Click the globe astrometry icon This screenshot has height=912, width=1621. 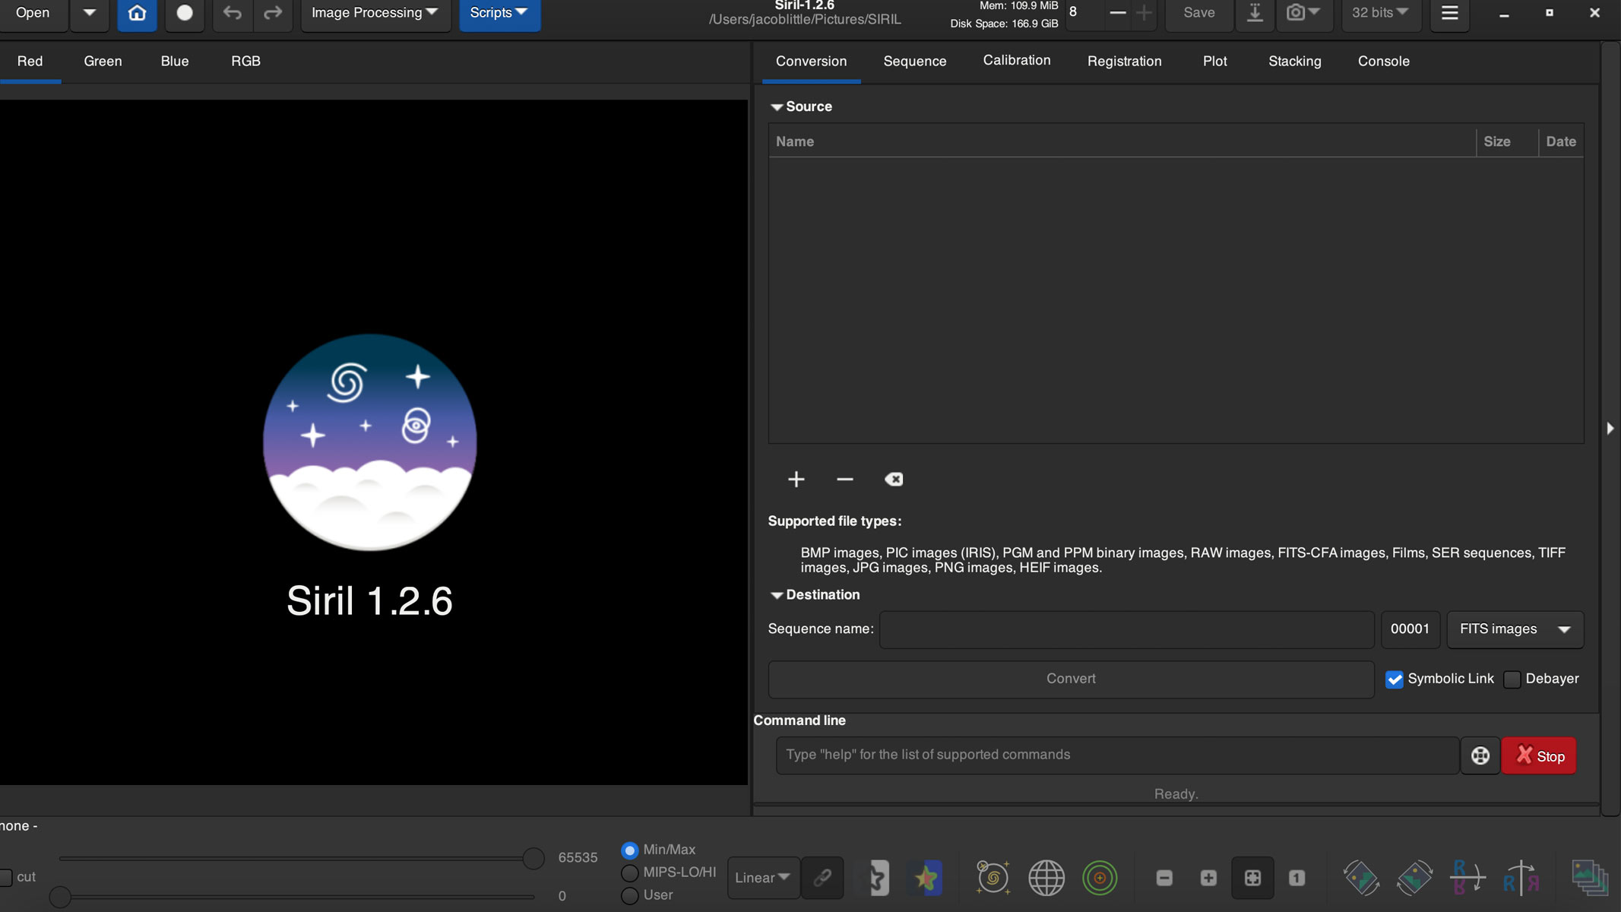pyautogui.click(x=1046, y=878)
